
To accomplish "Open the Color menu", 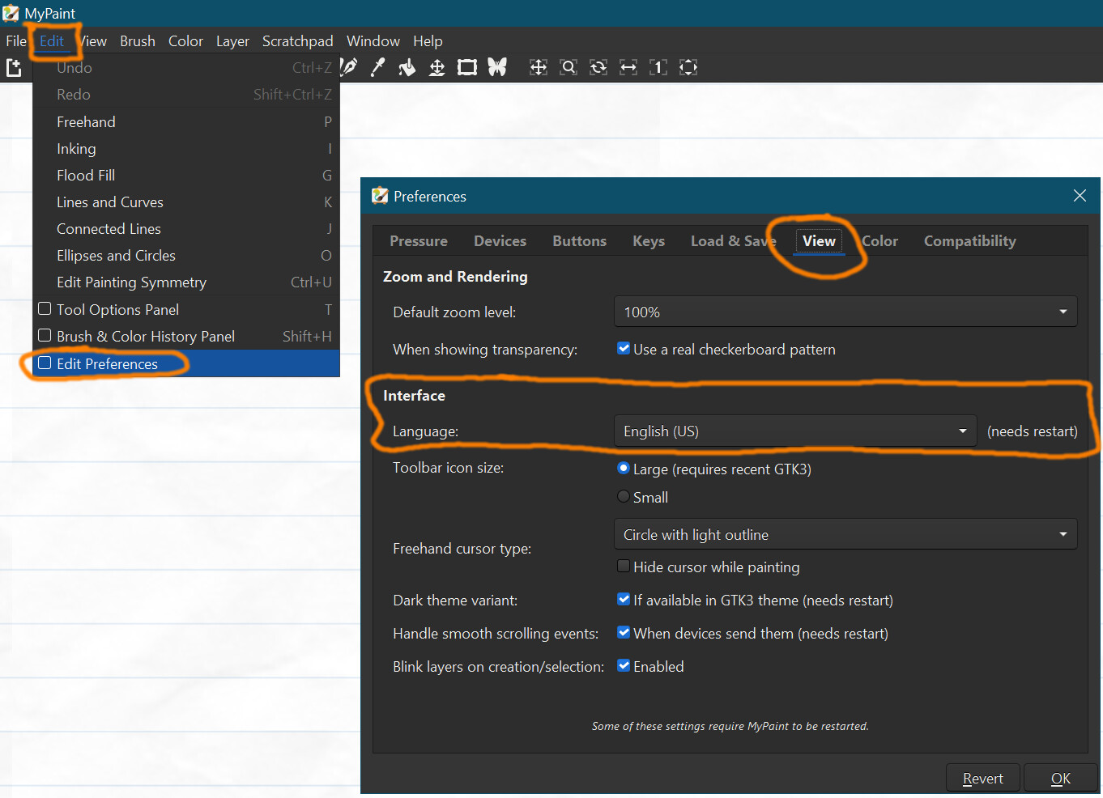I will [185, 40].
